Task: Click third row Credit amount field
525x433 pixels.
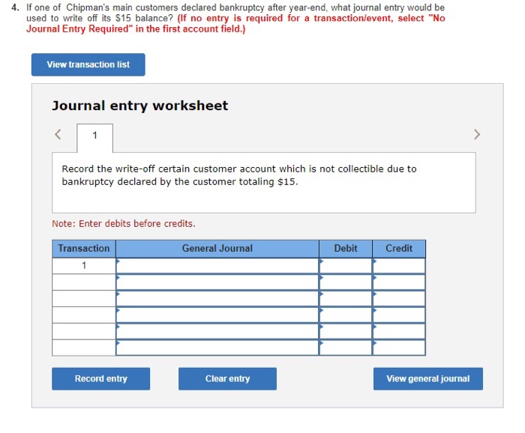Action: (x=399, y=299)
